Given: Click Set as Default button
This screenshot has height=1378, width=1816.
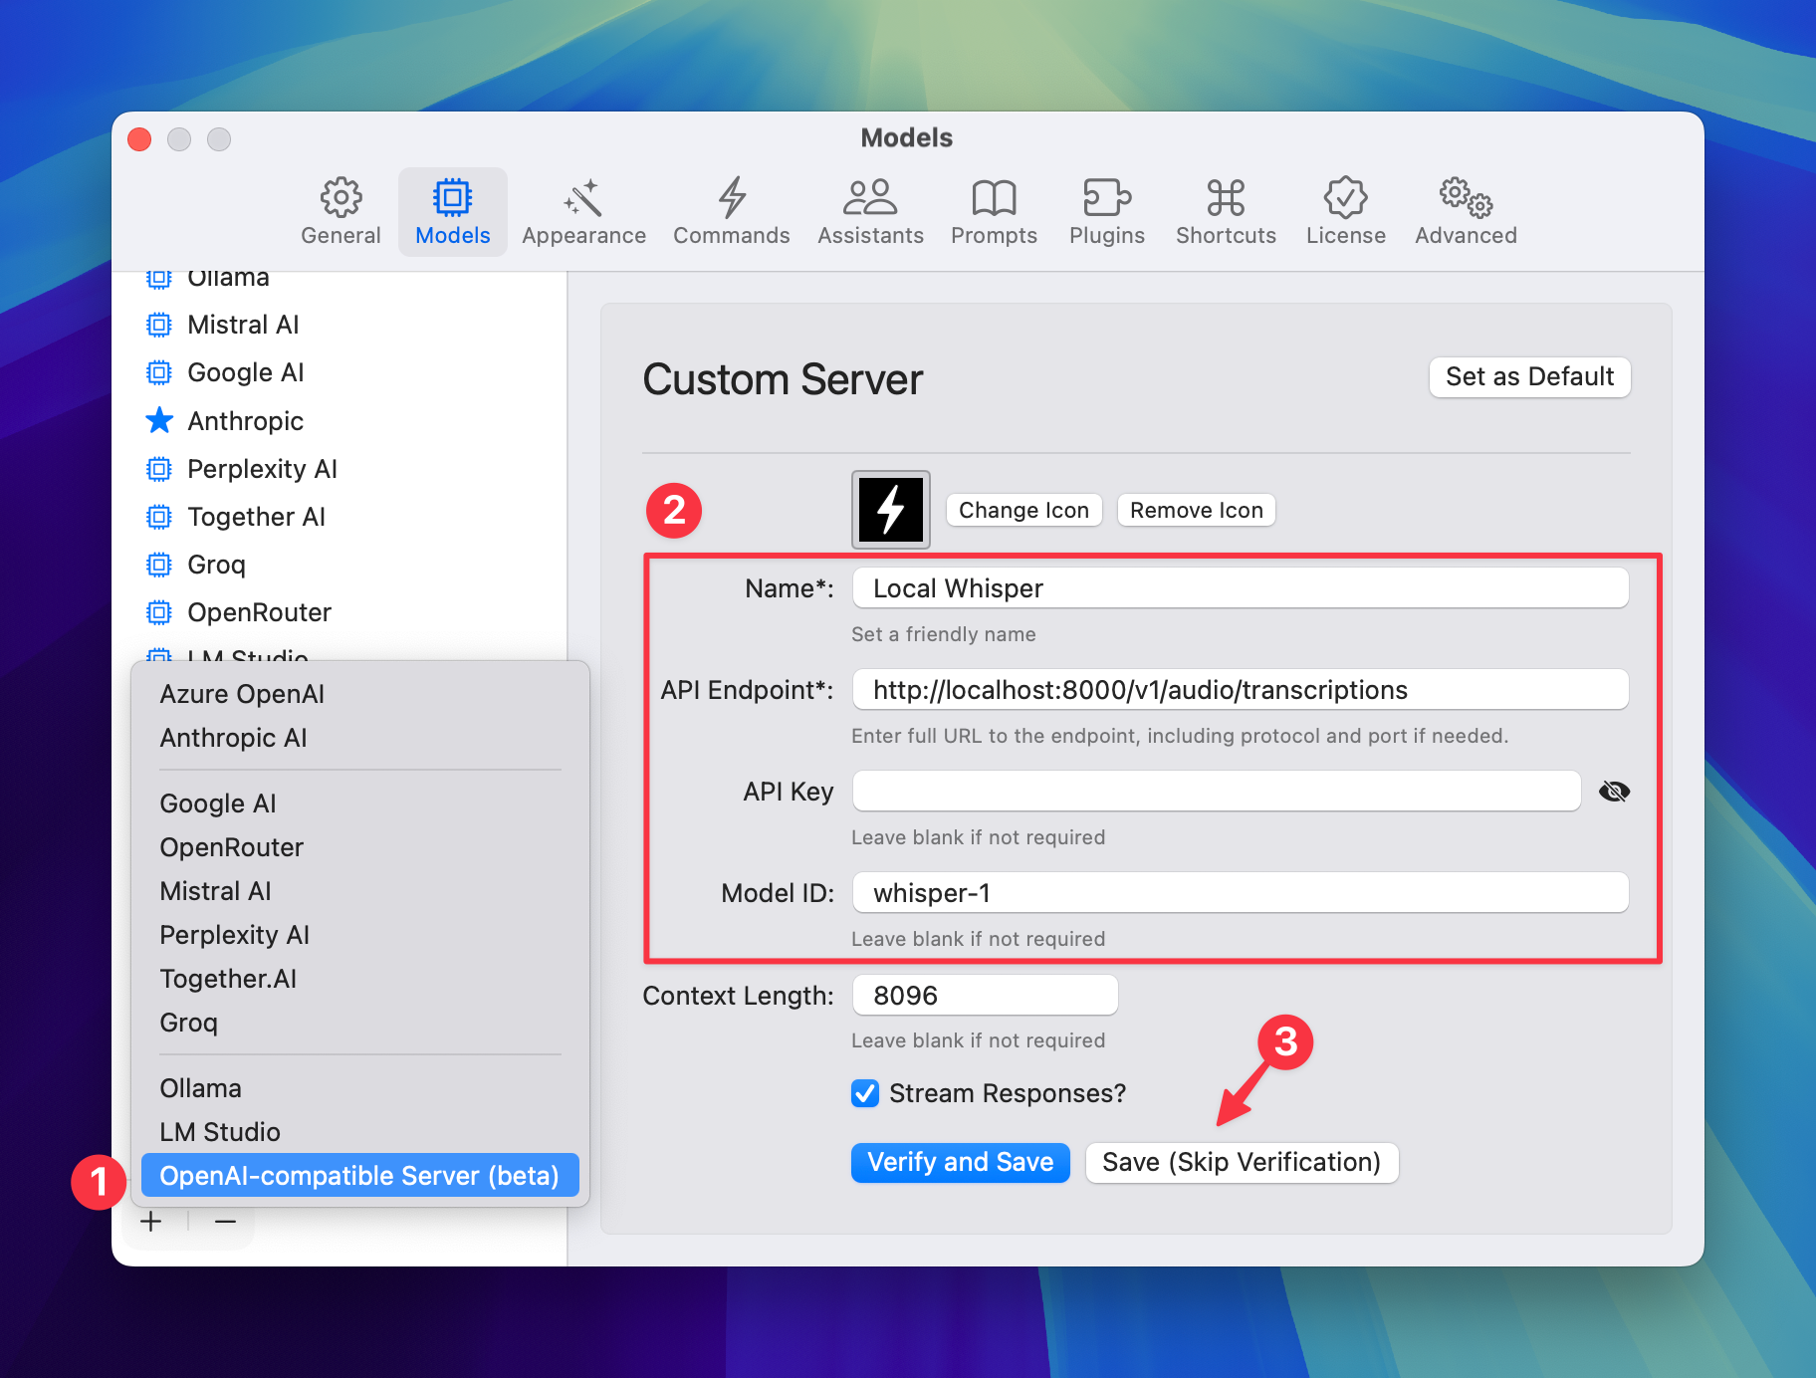Looking at the screenshot, I should [x=1529, y=377].
